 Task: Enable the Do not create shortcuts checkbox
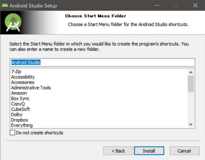[x=12, y=133]
